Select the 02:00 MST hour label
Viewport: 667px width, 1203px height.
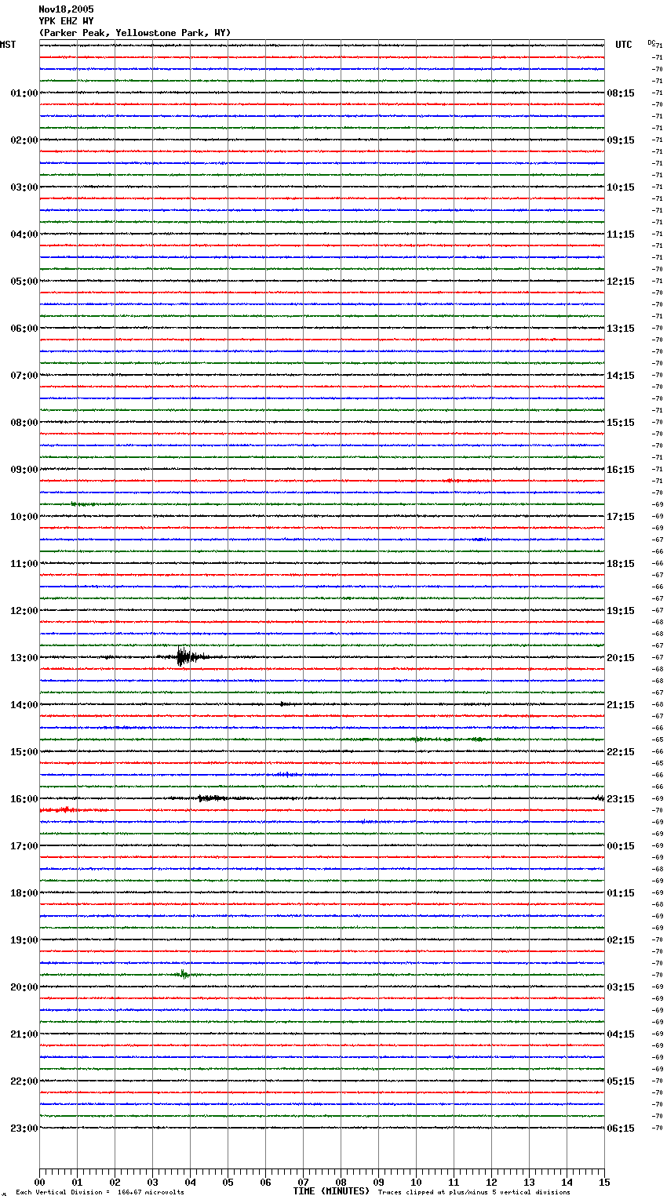pyautogui.click(x=24, y=140)
